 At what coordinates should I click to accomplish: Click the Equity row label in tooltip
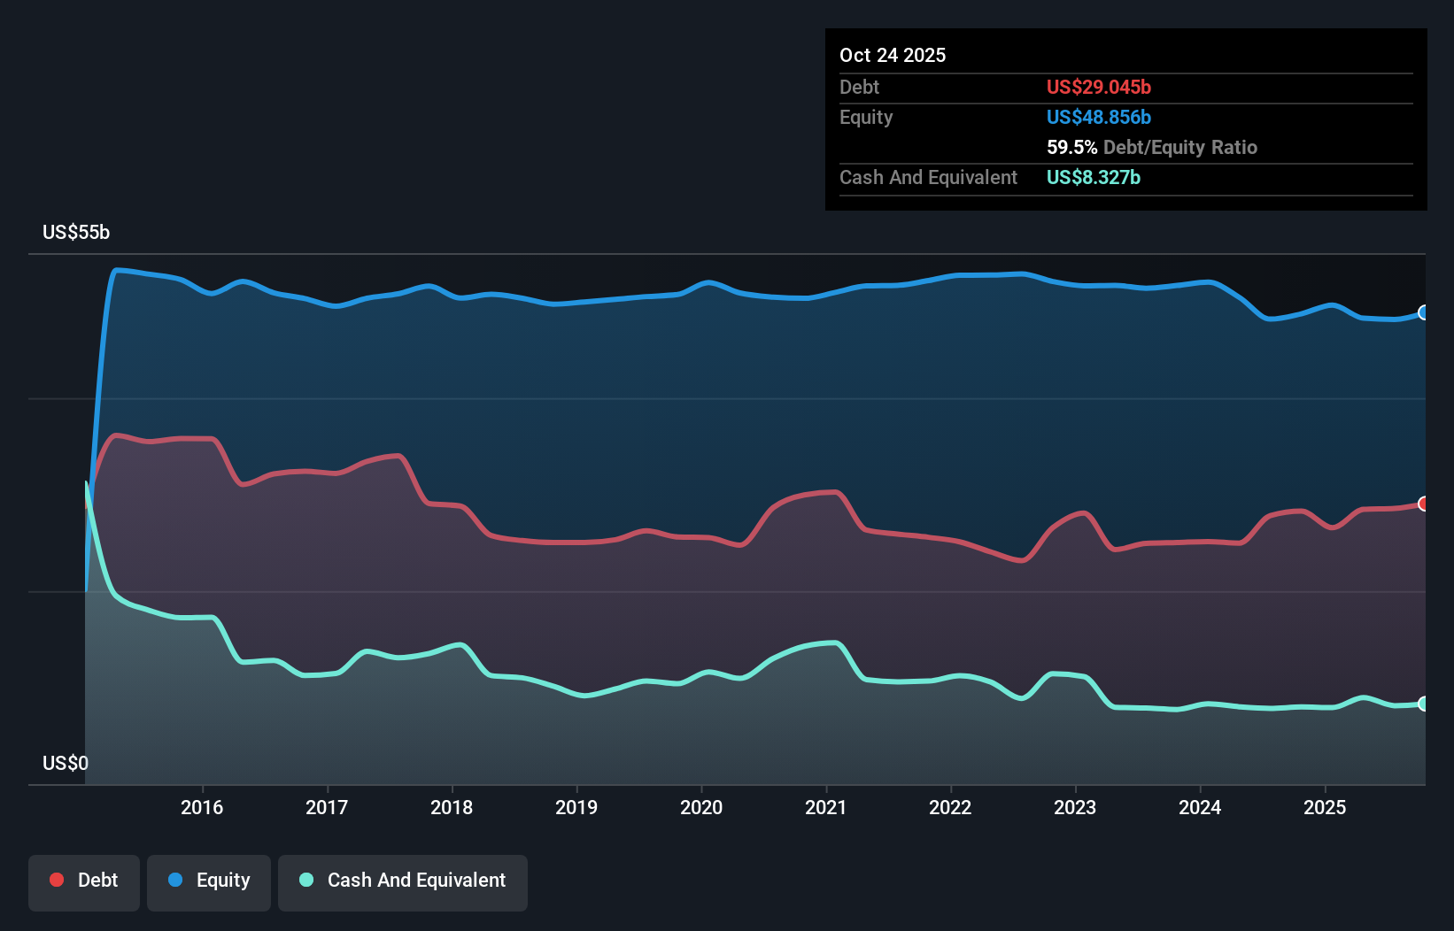coord(866,117)
